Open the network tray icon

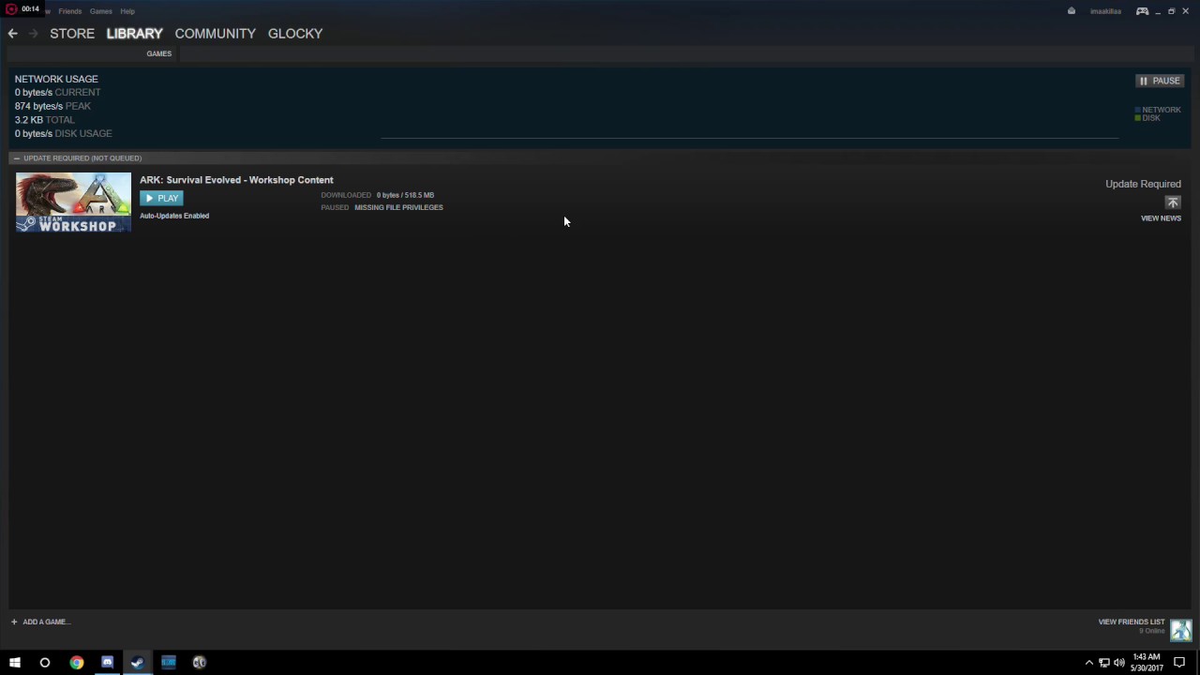coord(1104,663)
